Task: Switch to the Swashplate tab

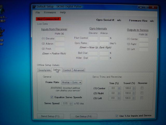Action: pos(44,70)
